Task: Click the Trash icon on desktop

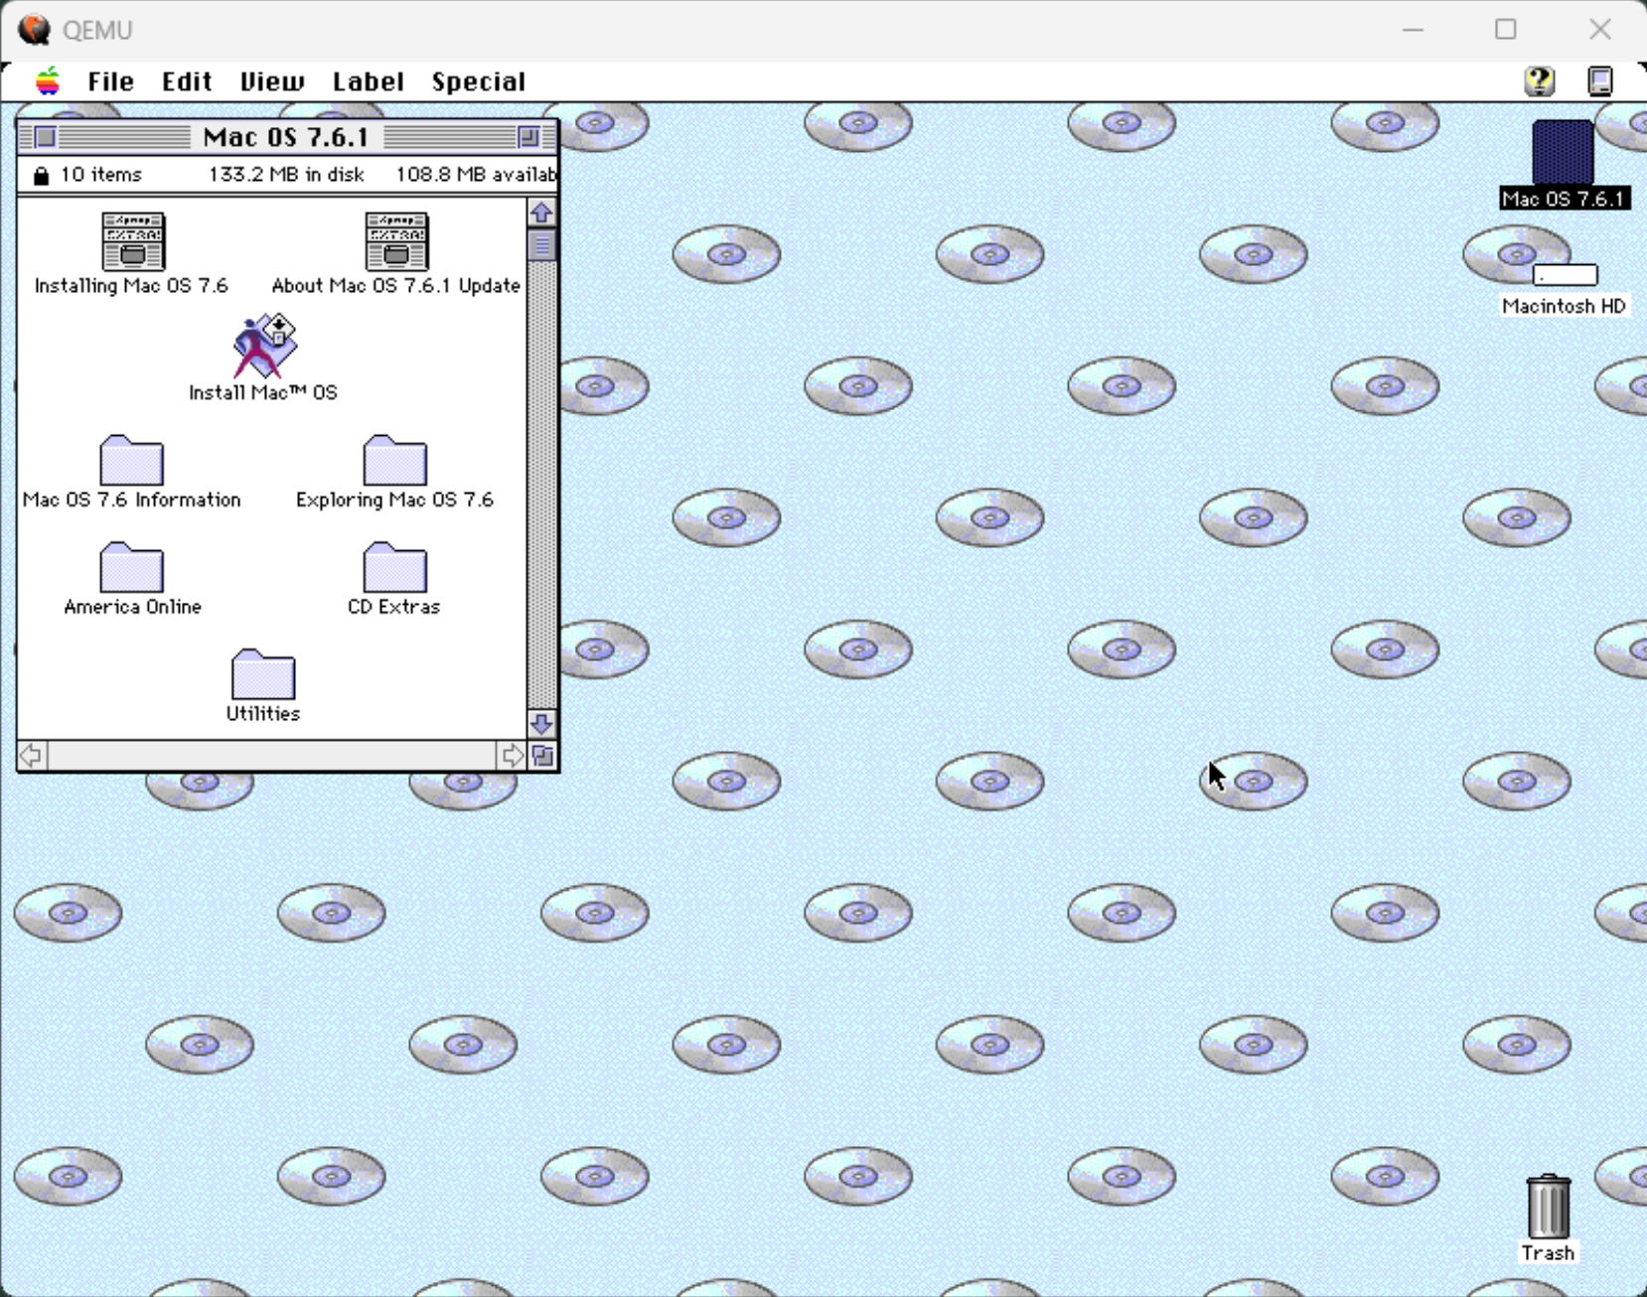Action: click(1548, 1207)
